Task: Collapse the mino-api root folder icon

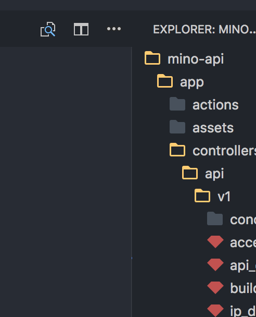Action: (x=152, y=58)
